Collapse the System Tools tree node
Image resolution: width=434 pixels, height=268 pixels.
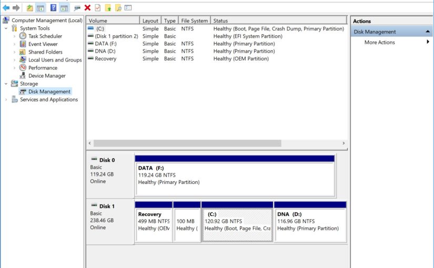tap(6, 28)
